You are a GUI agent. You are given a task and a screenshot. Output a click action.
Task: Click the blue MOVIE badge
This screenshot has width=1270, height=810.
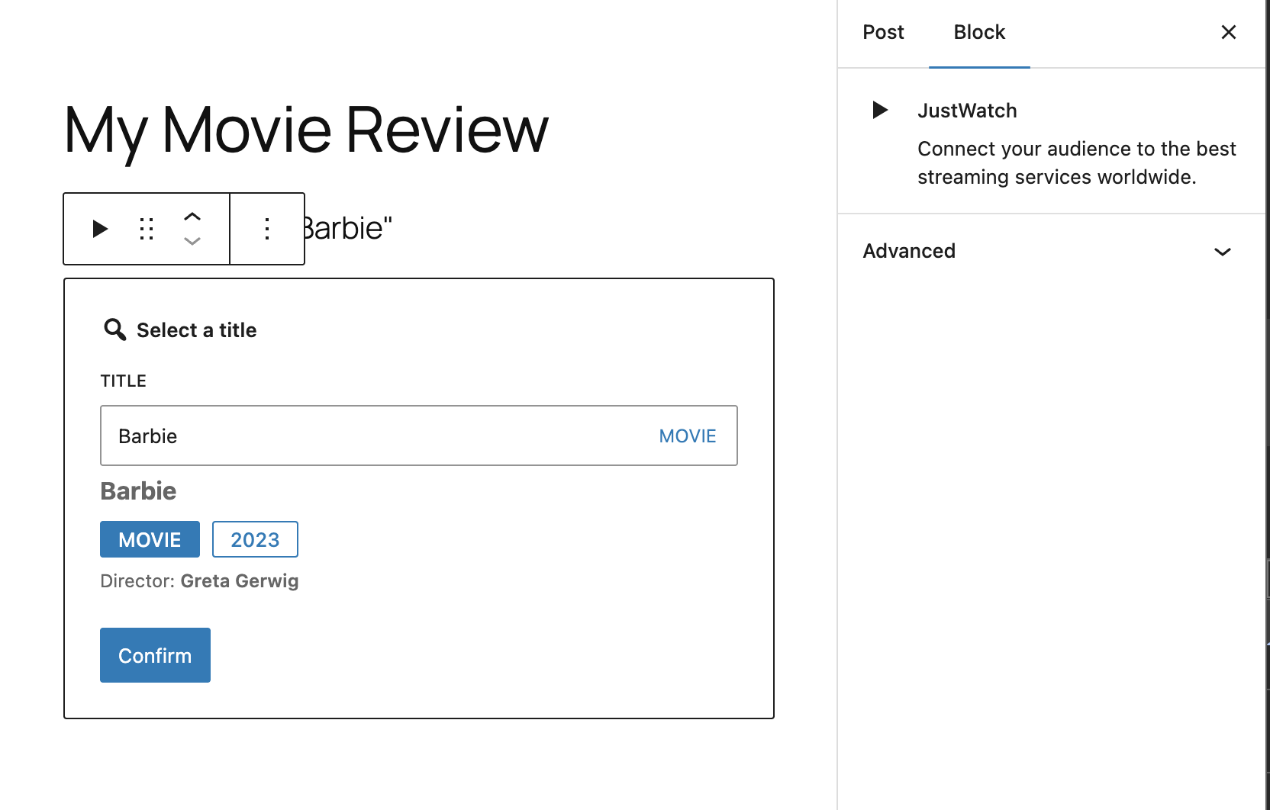[150, 540]
